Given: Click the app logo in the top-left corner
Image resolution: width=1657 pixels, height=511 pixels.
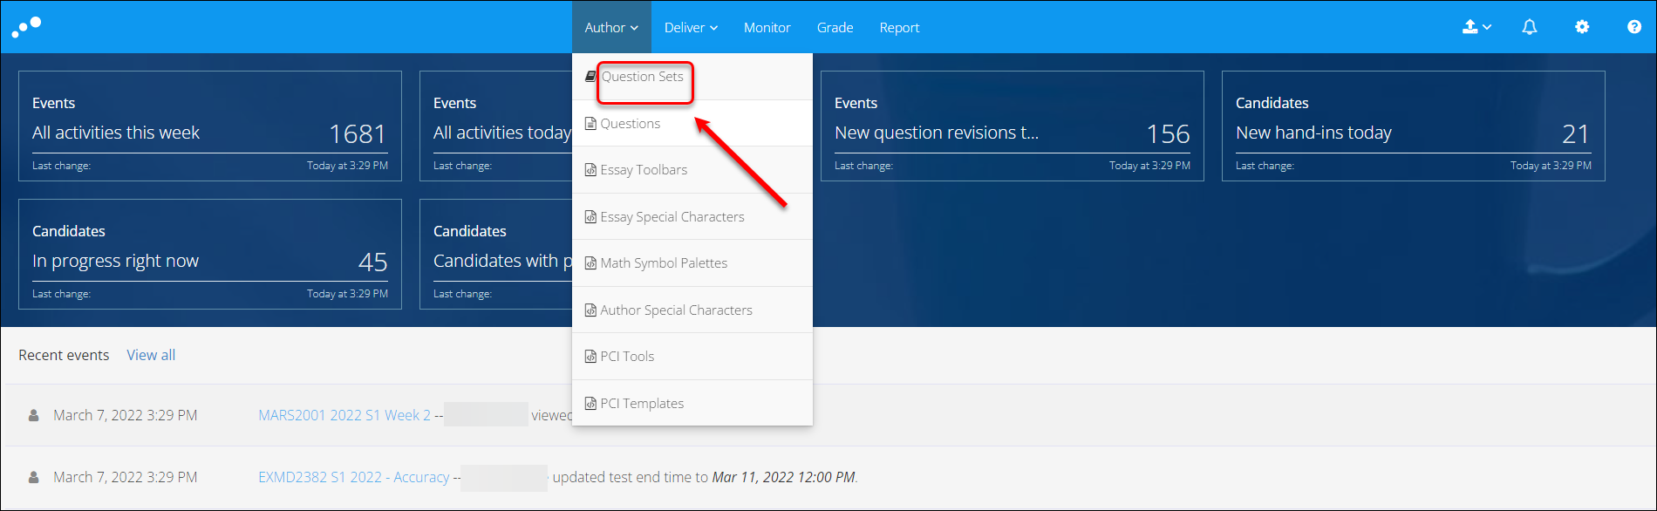Looking at the screenshot, I should tap(26, 27).
